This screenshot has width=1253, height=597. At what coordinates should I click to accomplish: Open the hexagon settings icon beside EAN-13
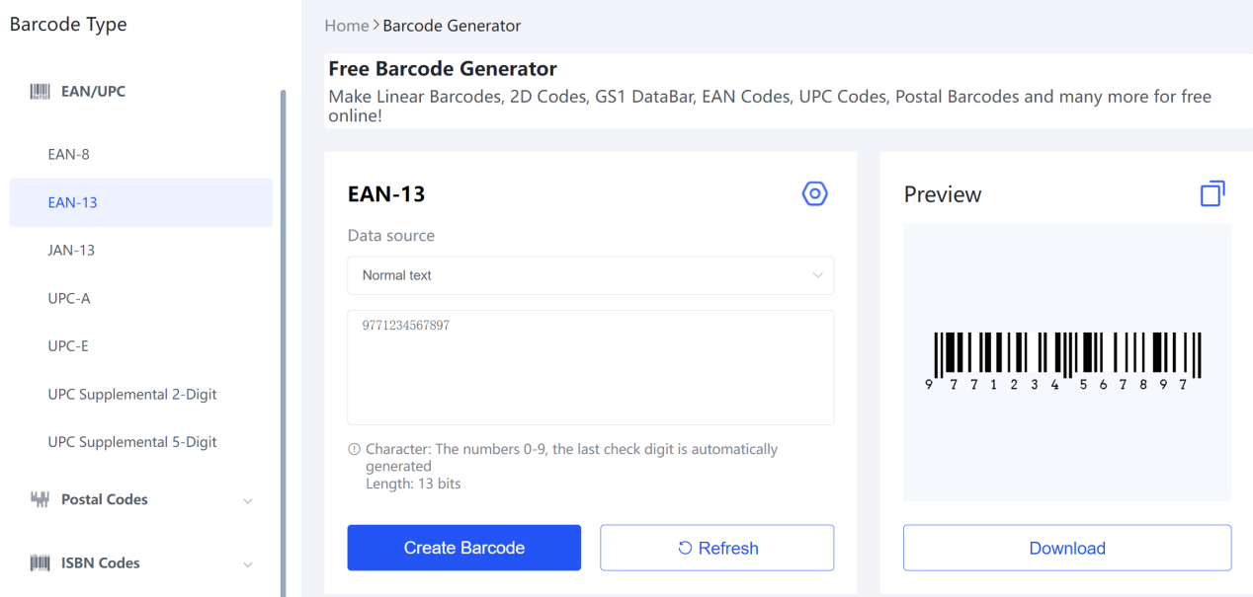pos(814,193)
